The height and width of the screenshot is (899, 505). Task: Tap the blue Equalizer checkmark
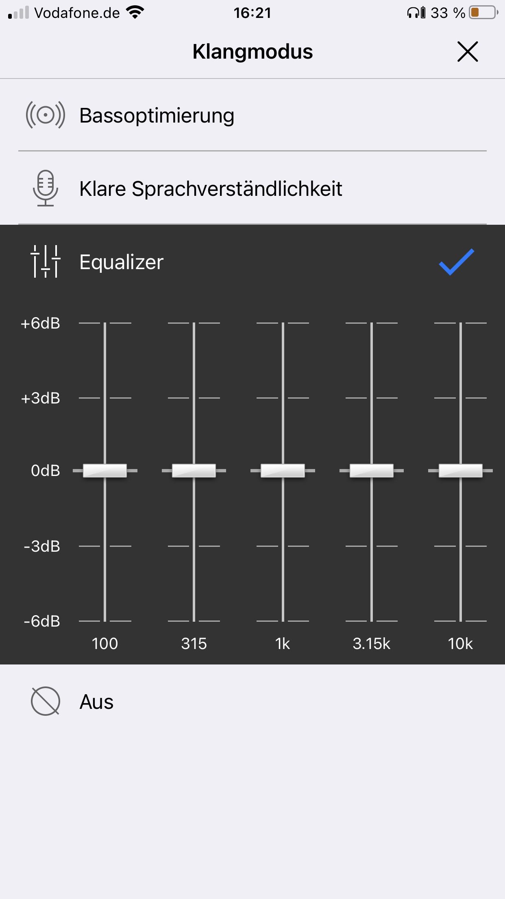pyautogui.click(x=456, y=261)
